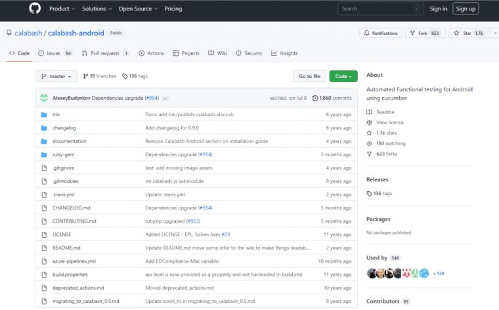The image size is (499, 310).
Task: Open the 1,860 commits history link
Action: 332,98
